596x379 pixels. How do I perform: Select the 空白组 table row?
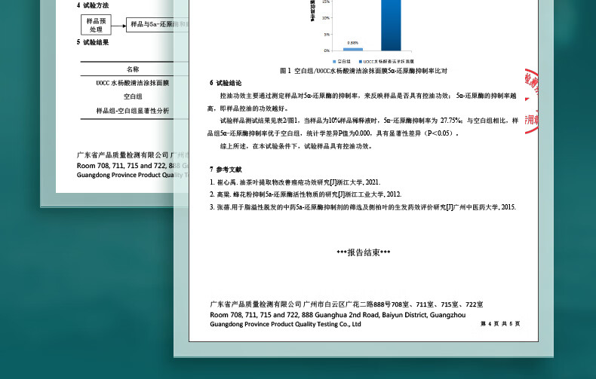click(132, 96)
